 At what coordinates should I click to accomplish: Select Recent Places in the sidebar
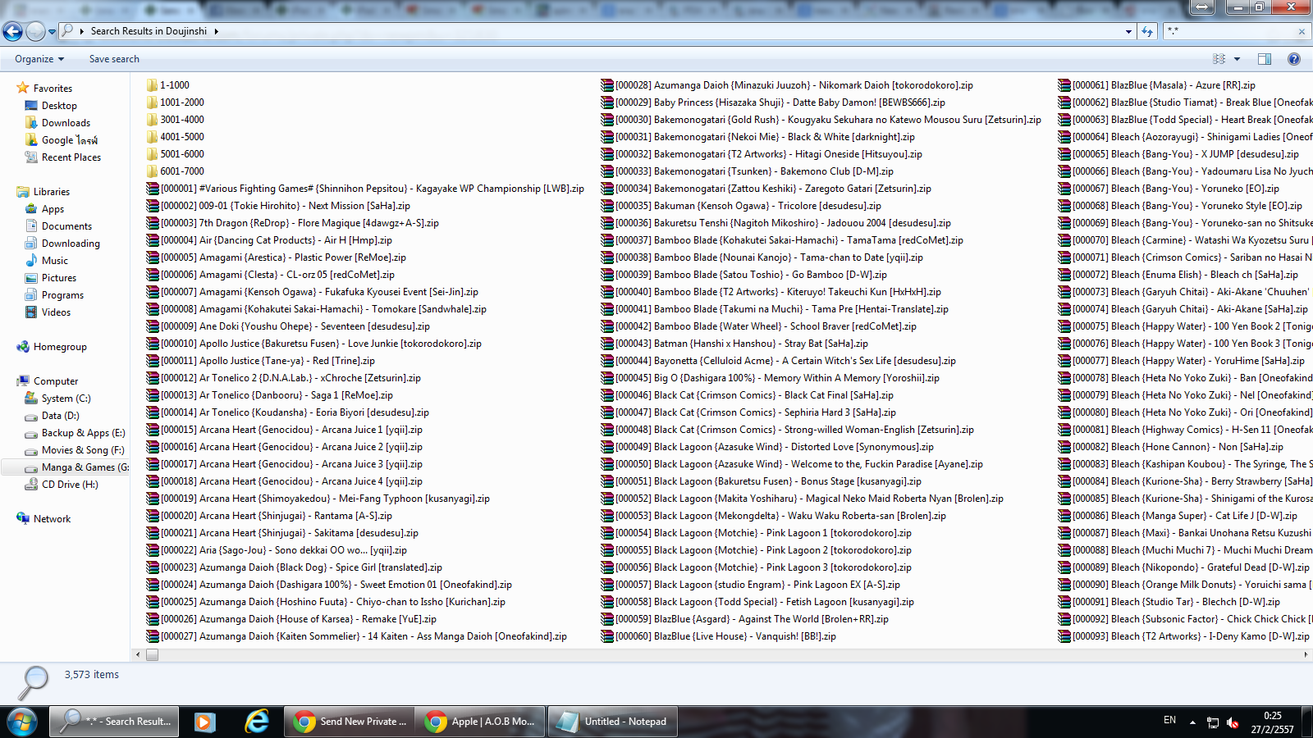click(71, 157)
